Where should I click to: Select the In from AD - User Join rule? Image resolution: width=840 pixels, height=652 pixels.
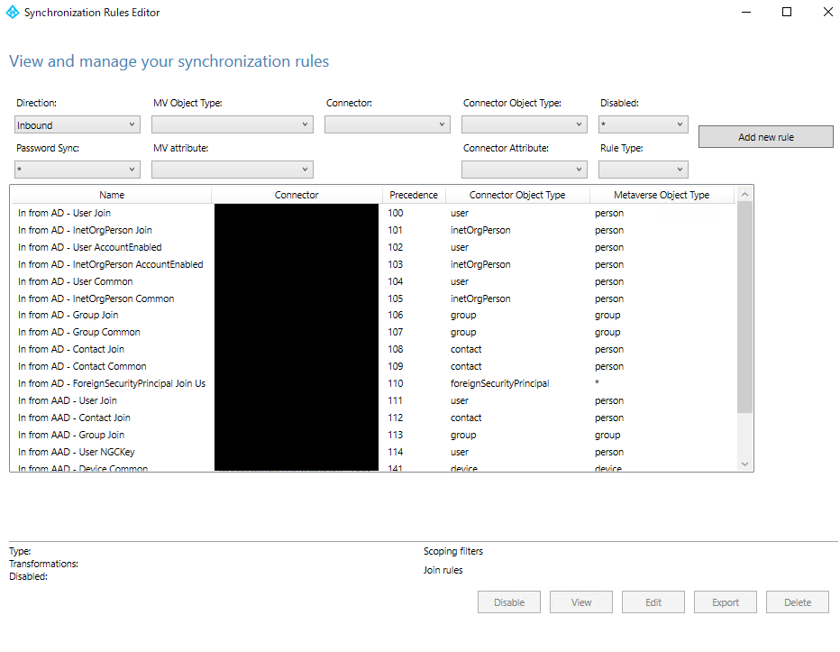[65, 213]
